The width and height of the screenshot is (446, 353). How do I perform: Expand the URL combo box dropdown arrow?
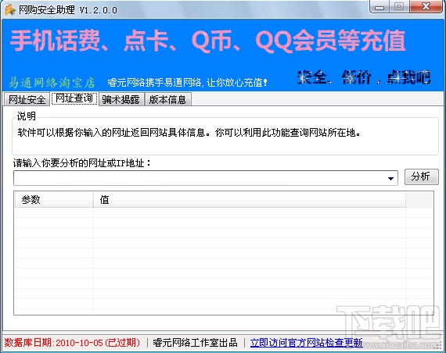coord(390,178)
